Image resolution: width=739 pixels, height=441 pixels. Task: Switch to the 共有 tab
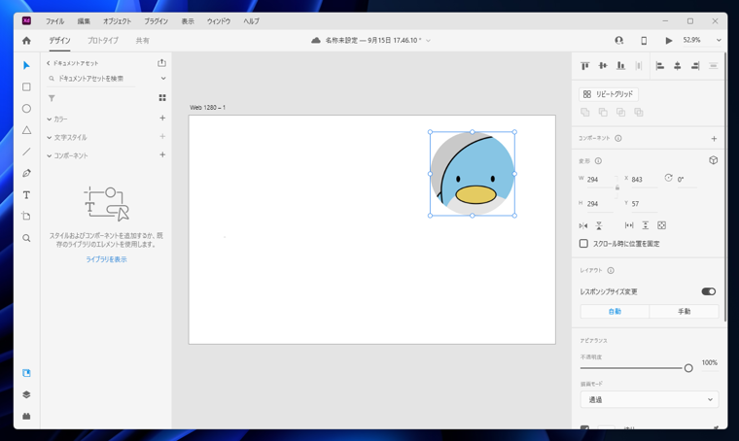tap(142, 41)
